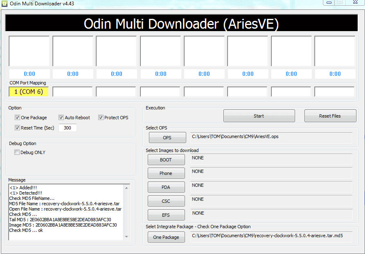Screen dimensions: 365x254
Task: Click the recovery-clockwork tar.md5 path field
Action: 271,237
